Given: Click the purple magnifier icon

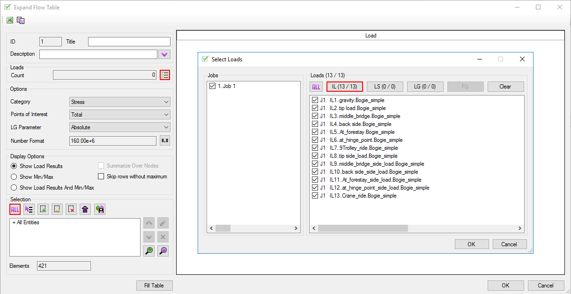Looking at the screenshot, I should coord(163,251).
